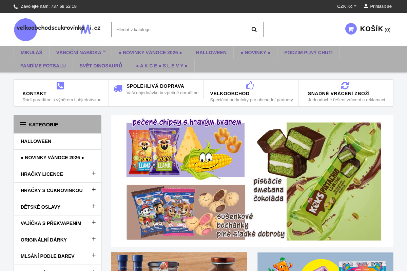Image resolution: width=407 pixels, height=271 pixels.
Task: Click the refresh arrows returns icon
Action: coord(345,85)
